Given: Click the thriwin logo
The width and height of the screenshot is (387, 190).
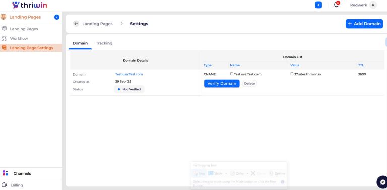Looking at the screenshot, I should click(29, 5).
